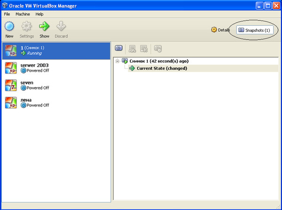Select Current State (changed) row

203,68
